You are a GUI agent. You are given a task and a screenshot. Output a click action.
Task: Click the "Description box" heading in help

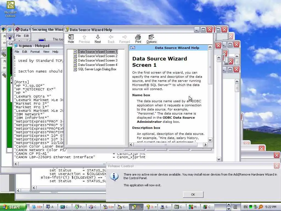[146, 128]
